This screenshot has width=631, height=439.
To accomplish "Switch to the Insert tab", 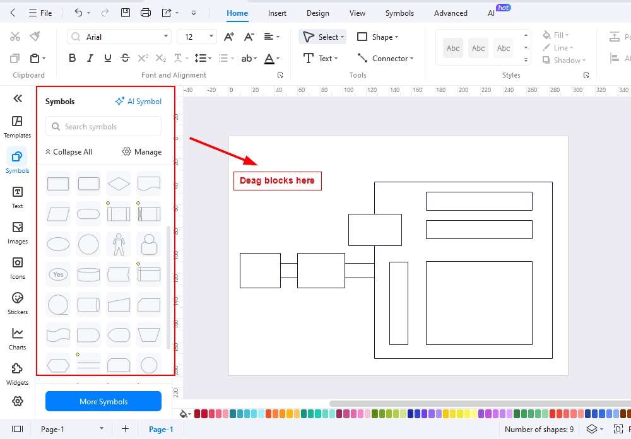I will (277, 13).
